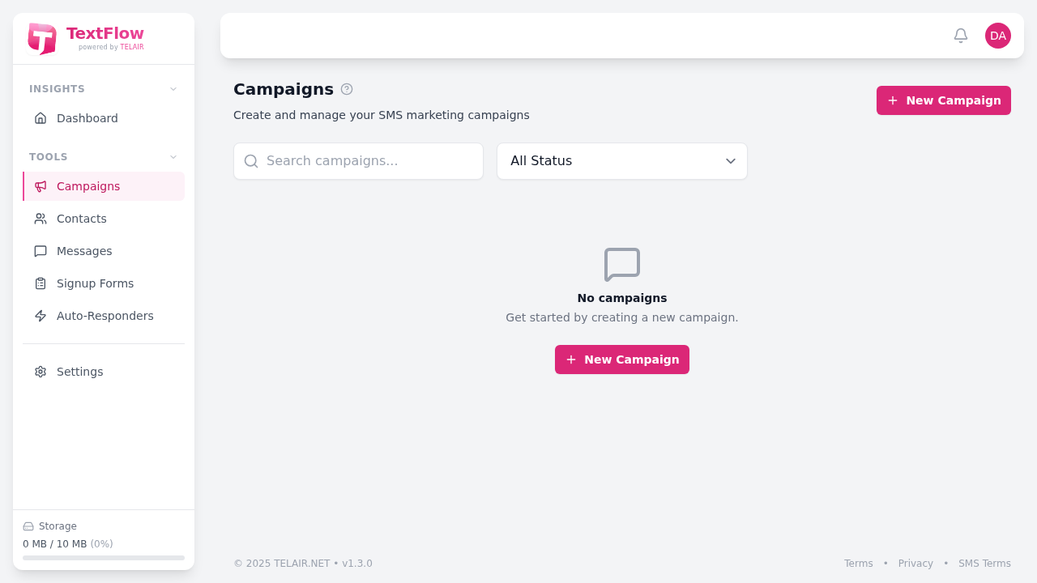This screenshot has height=583, width=1037.
Task: Navigate to Dashboard
Action: click(x=87, y=118)
